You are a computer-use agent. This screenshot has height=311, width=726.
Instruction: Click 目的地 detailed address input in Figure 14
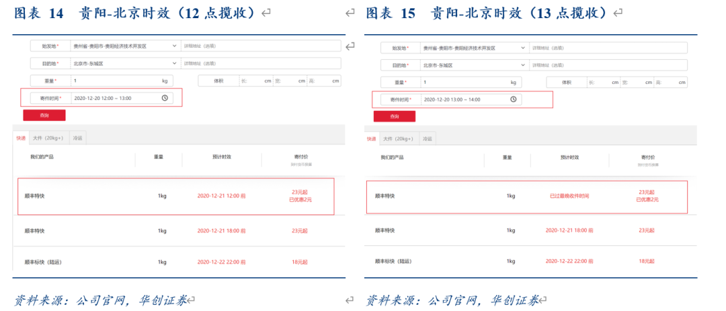coord(261,63)
